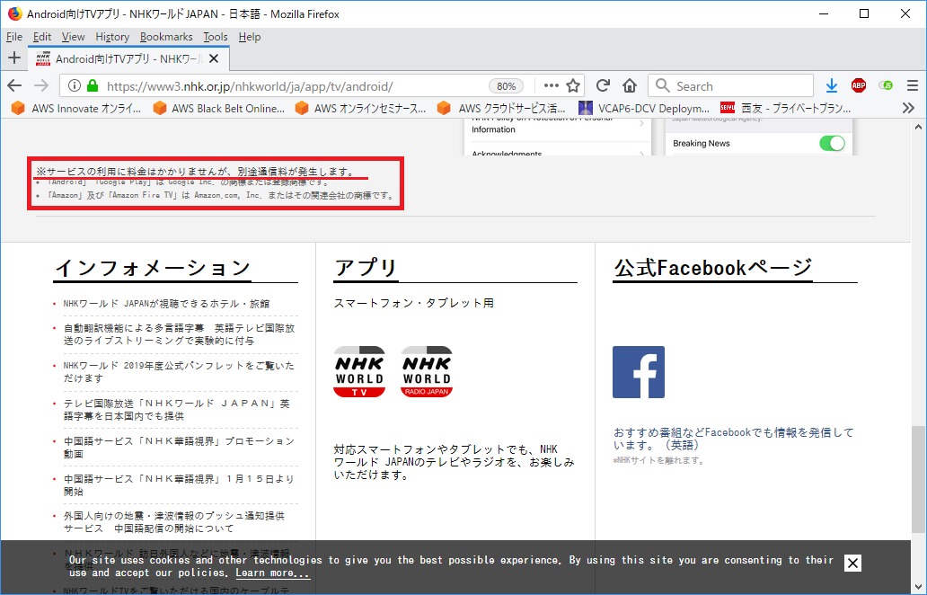Open a new tab with plus button
This screenshot has height=595, width=927.
(x=13, y=58)
